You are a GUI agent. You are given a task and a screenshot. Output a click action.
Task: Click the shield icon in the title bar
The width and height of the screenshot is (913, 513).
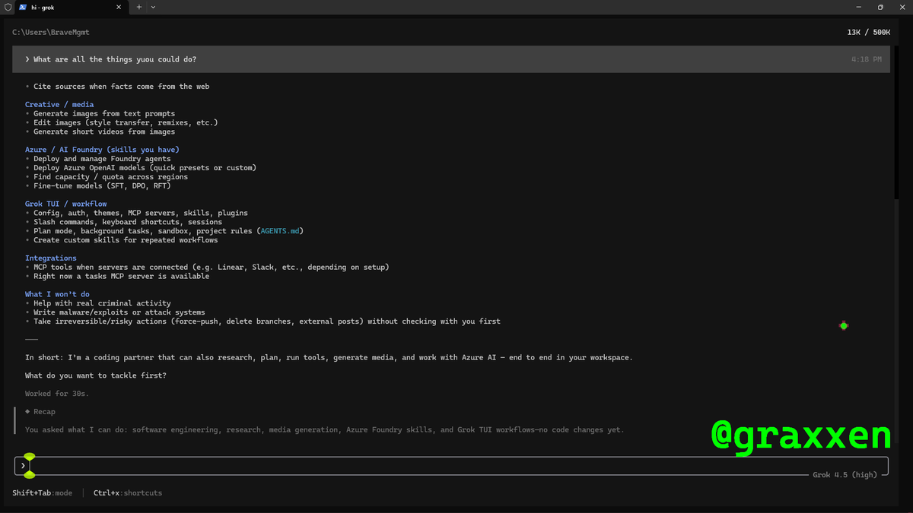click(x=7, y=7)
